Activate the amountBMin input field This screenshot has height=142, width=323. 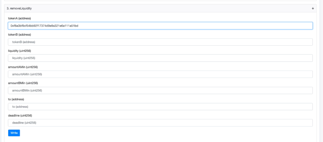(x=160, y=90)
